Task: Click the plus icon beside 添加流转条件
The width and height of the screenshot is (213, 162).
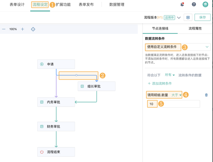Action: pyautogui.click(x=149, y=83)
